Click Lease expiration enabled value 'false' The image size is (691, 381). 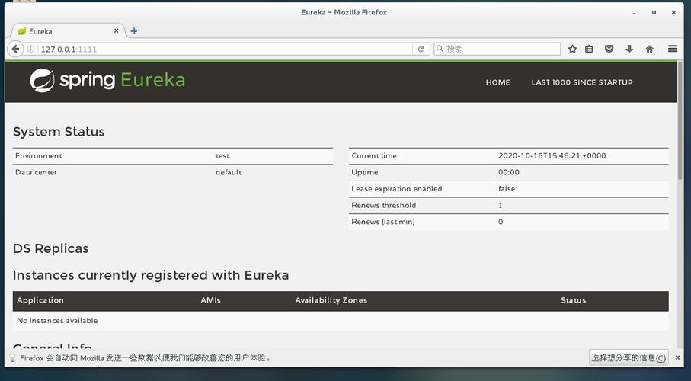click(x=507, y=189)
